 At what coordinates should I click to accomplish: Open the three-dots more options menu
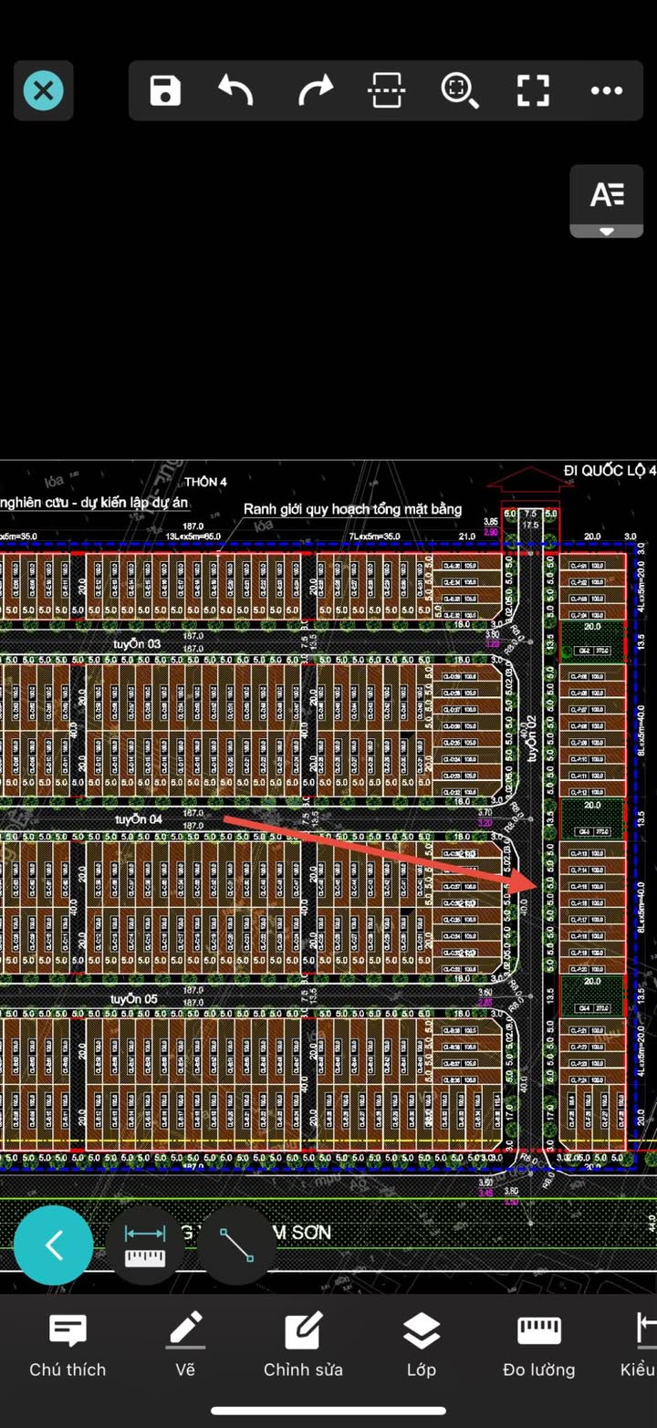coord(607,90)
